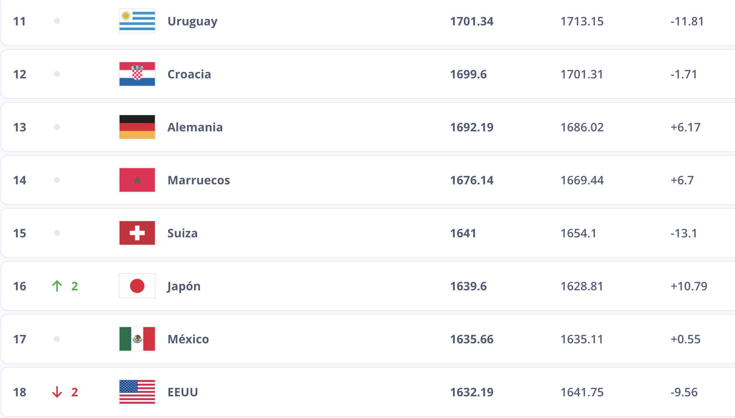
Task: Click the rank number 11 row
Action: click(19, 21)
